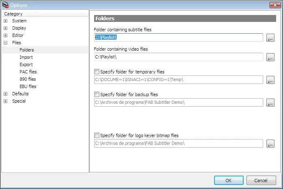Image resolution: width=283 pixels, height=189 pixels.
Task: Open the EBU files settings page
Action: coord(28,86)
